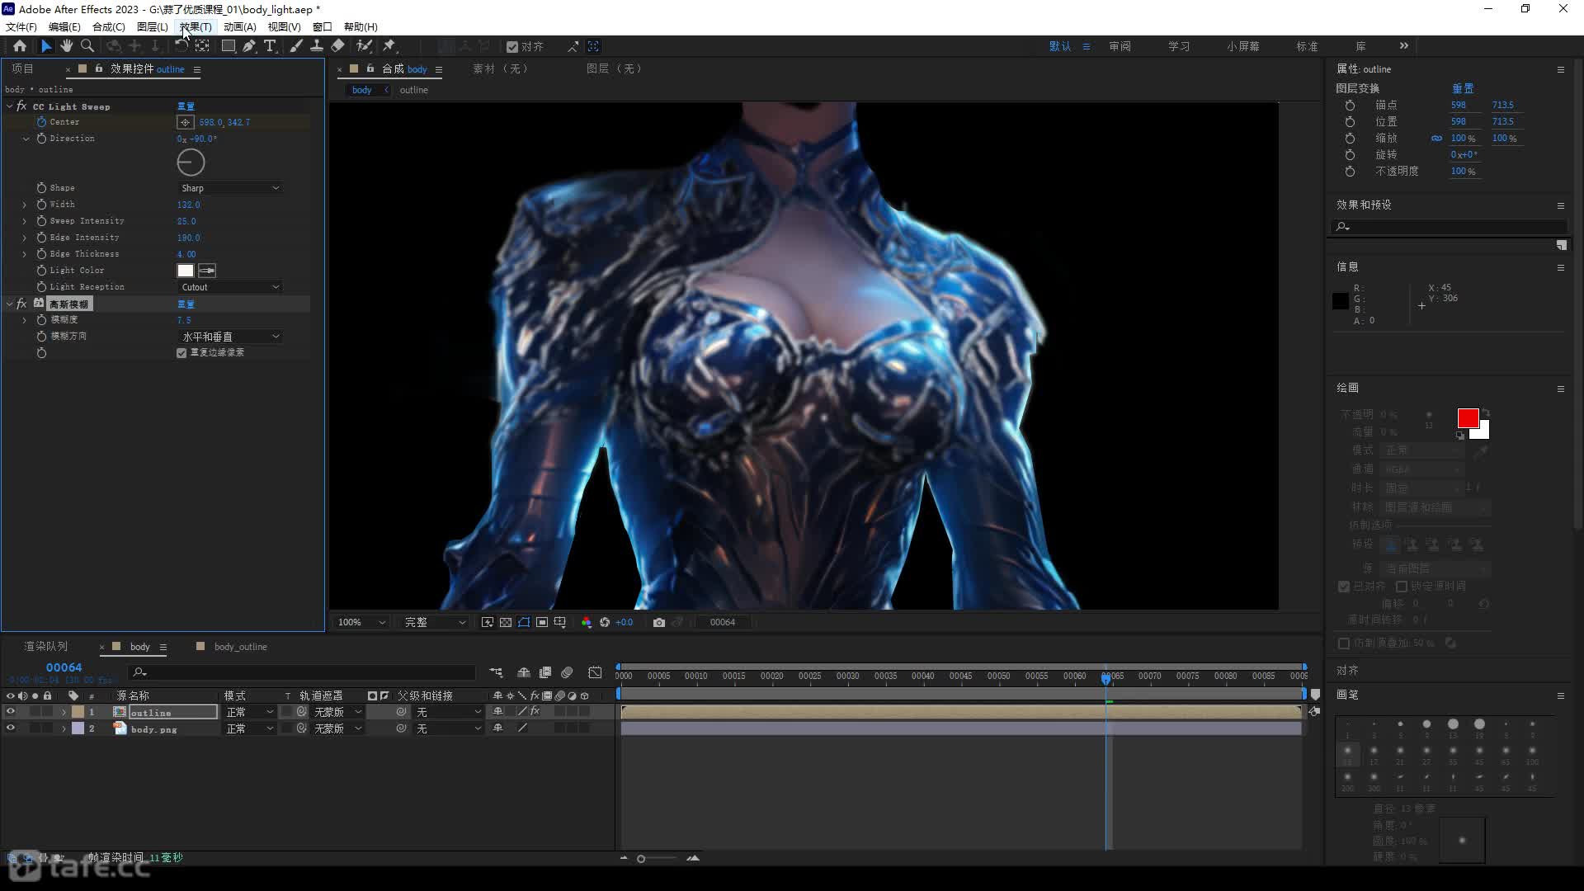
Task: Select the Brush tool
Action: pos(296,46)
